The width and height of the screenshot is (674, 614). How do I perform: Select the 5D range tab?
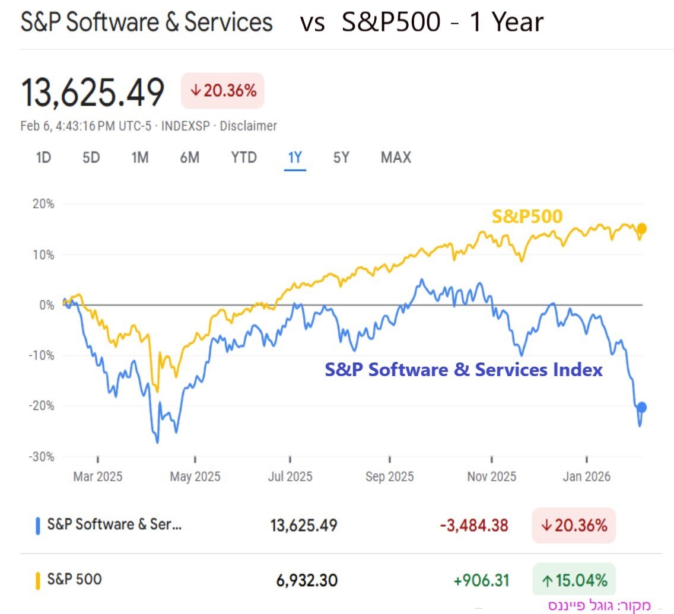[91, 158]
